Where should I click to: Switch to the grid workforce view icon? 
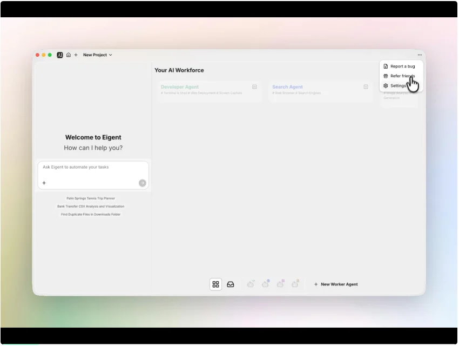[x=215, y=284]
